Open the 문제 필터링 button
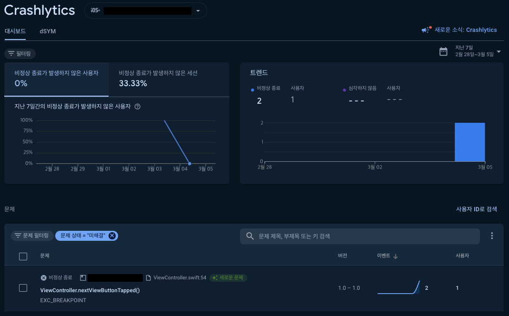The height and width of the screenshot is (316, 509). pos(32,236)
